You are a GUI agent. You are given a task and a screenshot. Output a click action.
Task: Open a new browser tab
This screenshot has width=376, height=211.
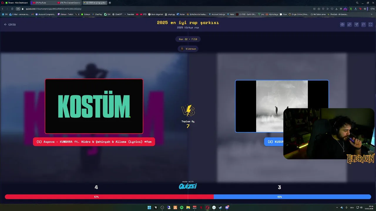[110, 3]
